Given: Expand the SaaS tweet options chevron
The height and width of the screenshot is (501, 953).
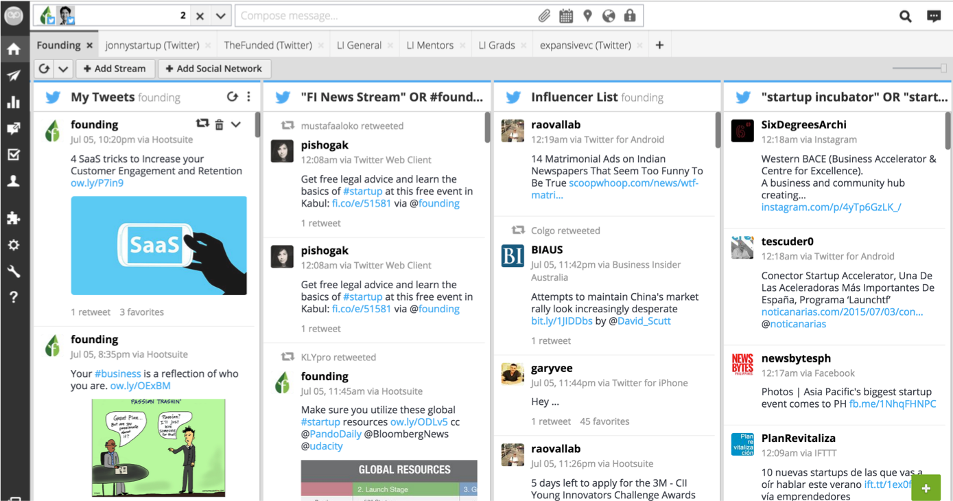Looking at the screenshot, I should [x=236, y=124].
